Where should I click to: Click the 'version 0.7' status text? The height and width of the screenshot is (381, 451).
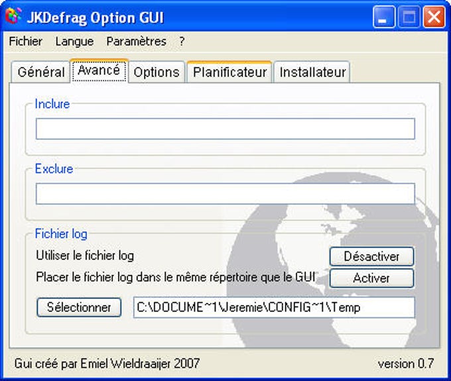(x=406, y=364)
